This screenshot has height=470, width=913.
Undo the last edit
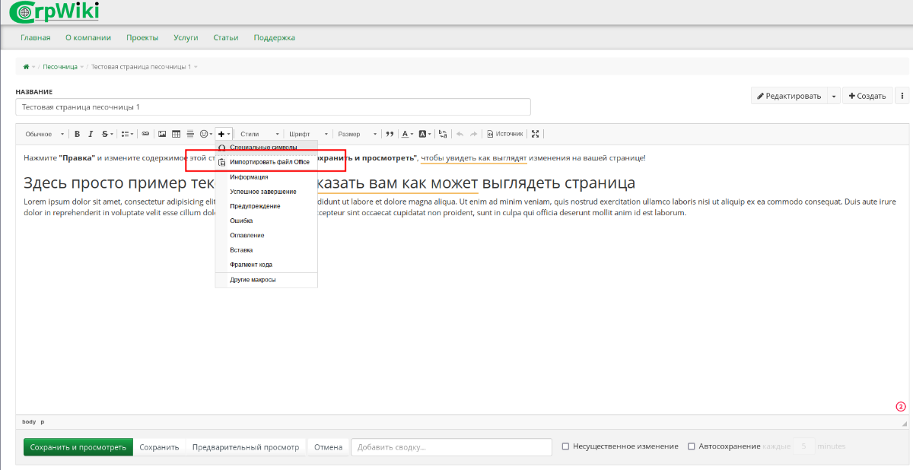click(x=460, y=134)
